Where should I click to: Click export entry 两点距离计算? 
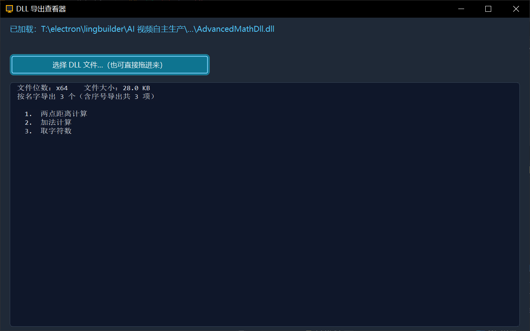64,114
